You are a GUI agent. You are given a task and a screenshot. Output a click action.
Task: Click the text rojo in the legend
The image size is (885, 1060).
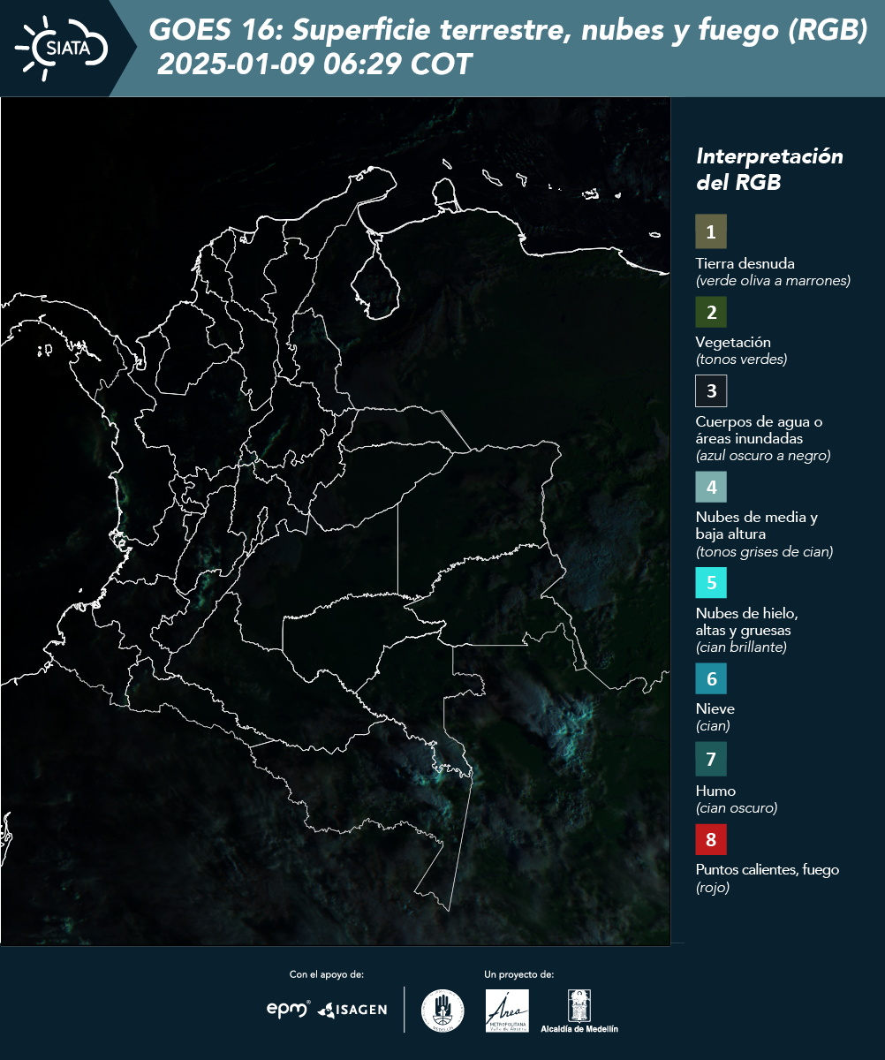pyautogui.click(x=713, y=889)
